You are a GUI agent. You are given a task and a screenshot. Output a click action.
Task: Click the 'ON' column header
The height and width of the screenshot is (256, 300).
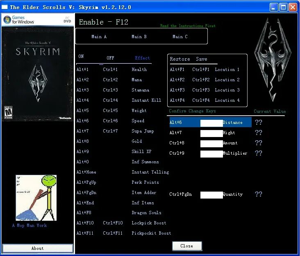[x=81, y=56]
